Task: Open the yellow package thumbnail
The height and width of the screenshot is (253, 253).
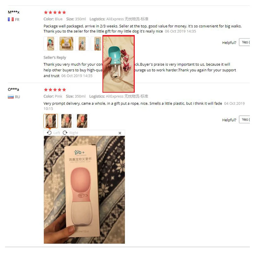Action: pos(66,44)
